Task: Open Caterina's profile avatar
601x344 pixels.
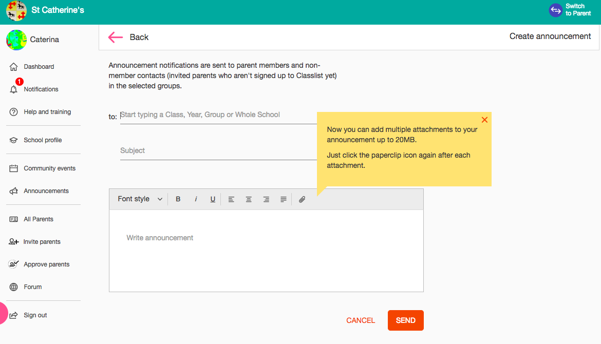Action: click(16, 40)
